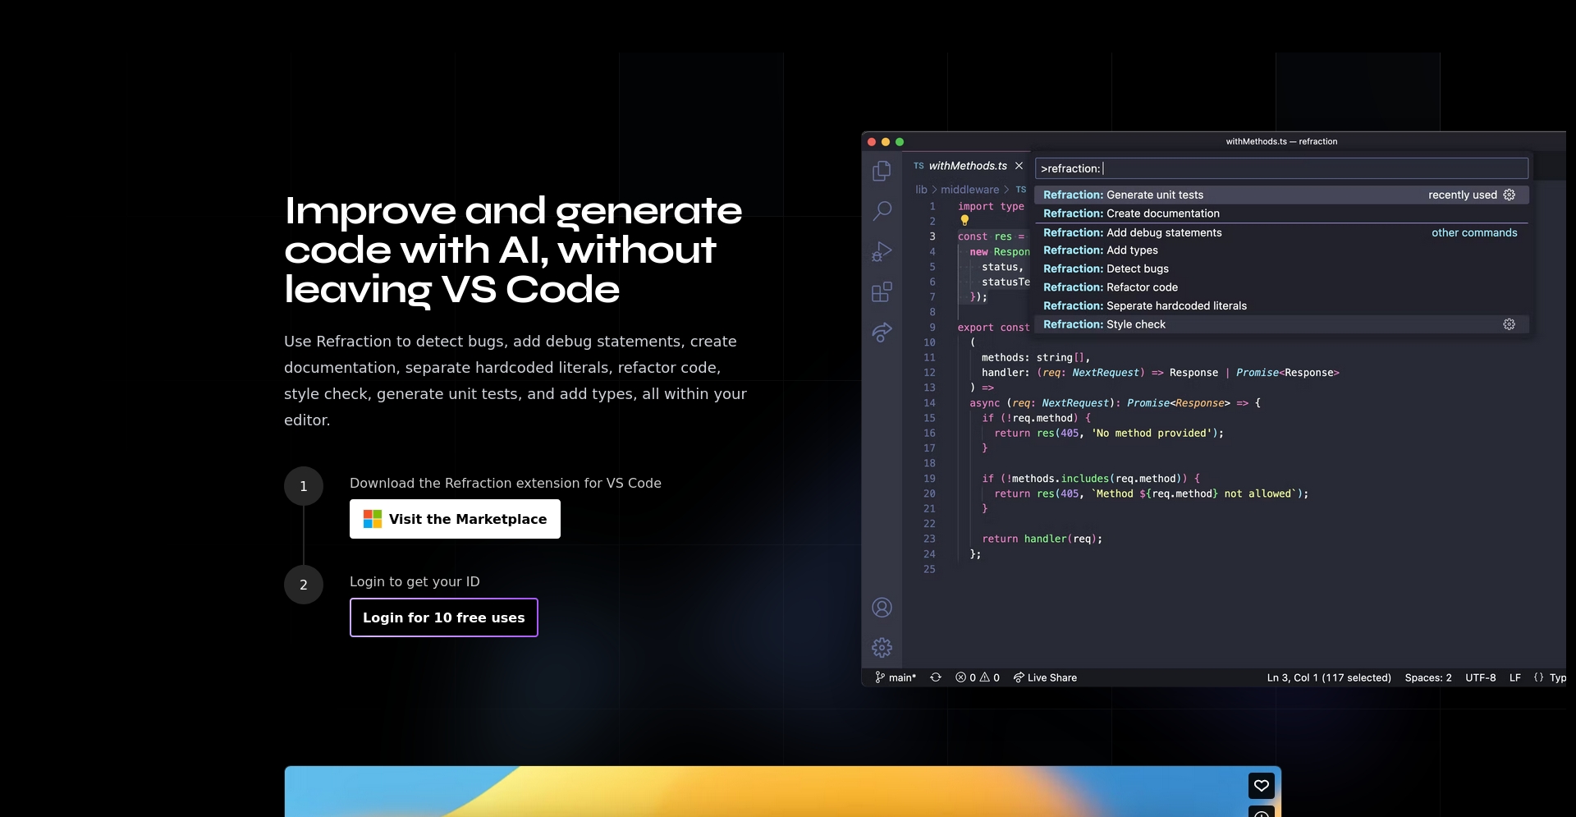The width and height of the screenshot is (1576, 817).
Task: Open the Accounts icon in activity bar
Action: tap(882, 608)
